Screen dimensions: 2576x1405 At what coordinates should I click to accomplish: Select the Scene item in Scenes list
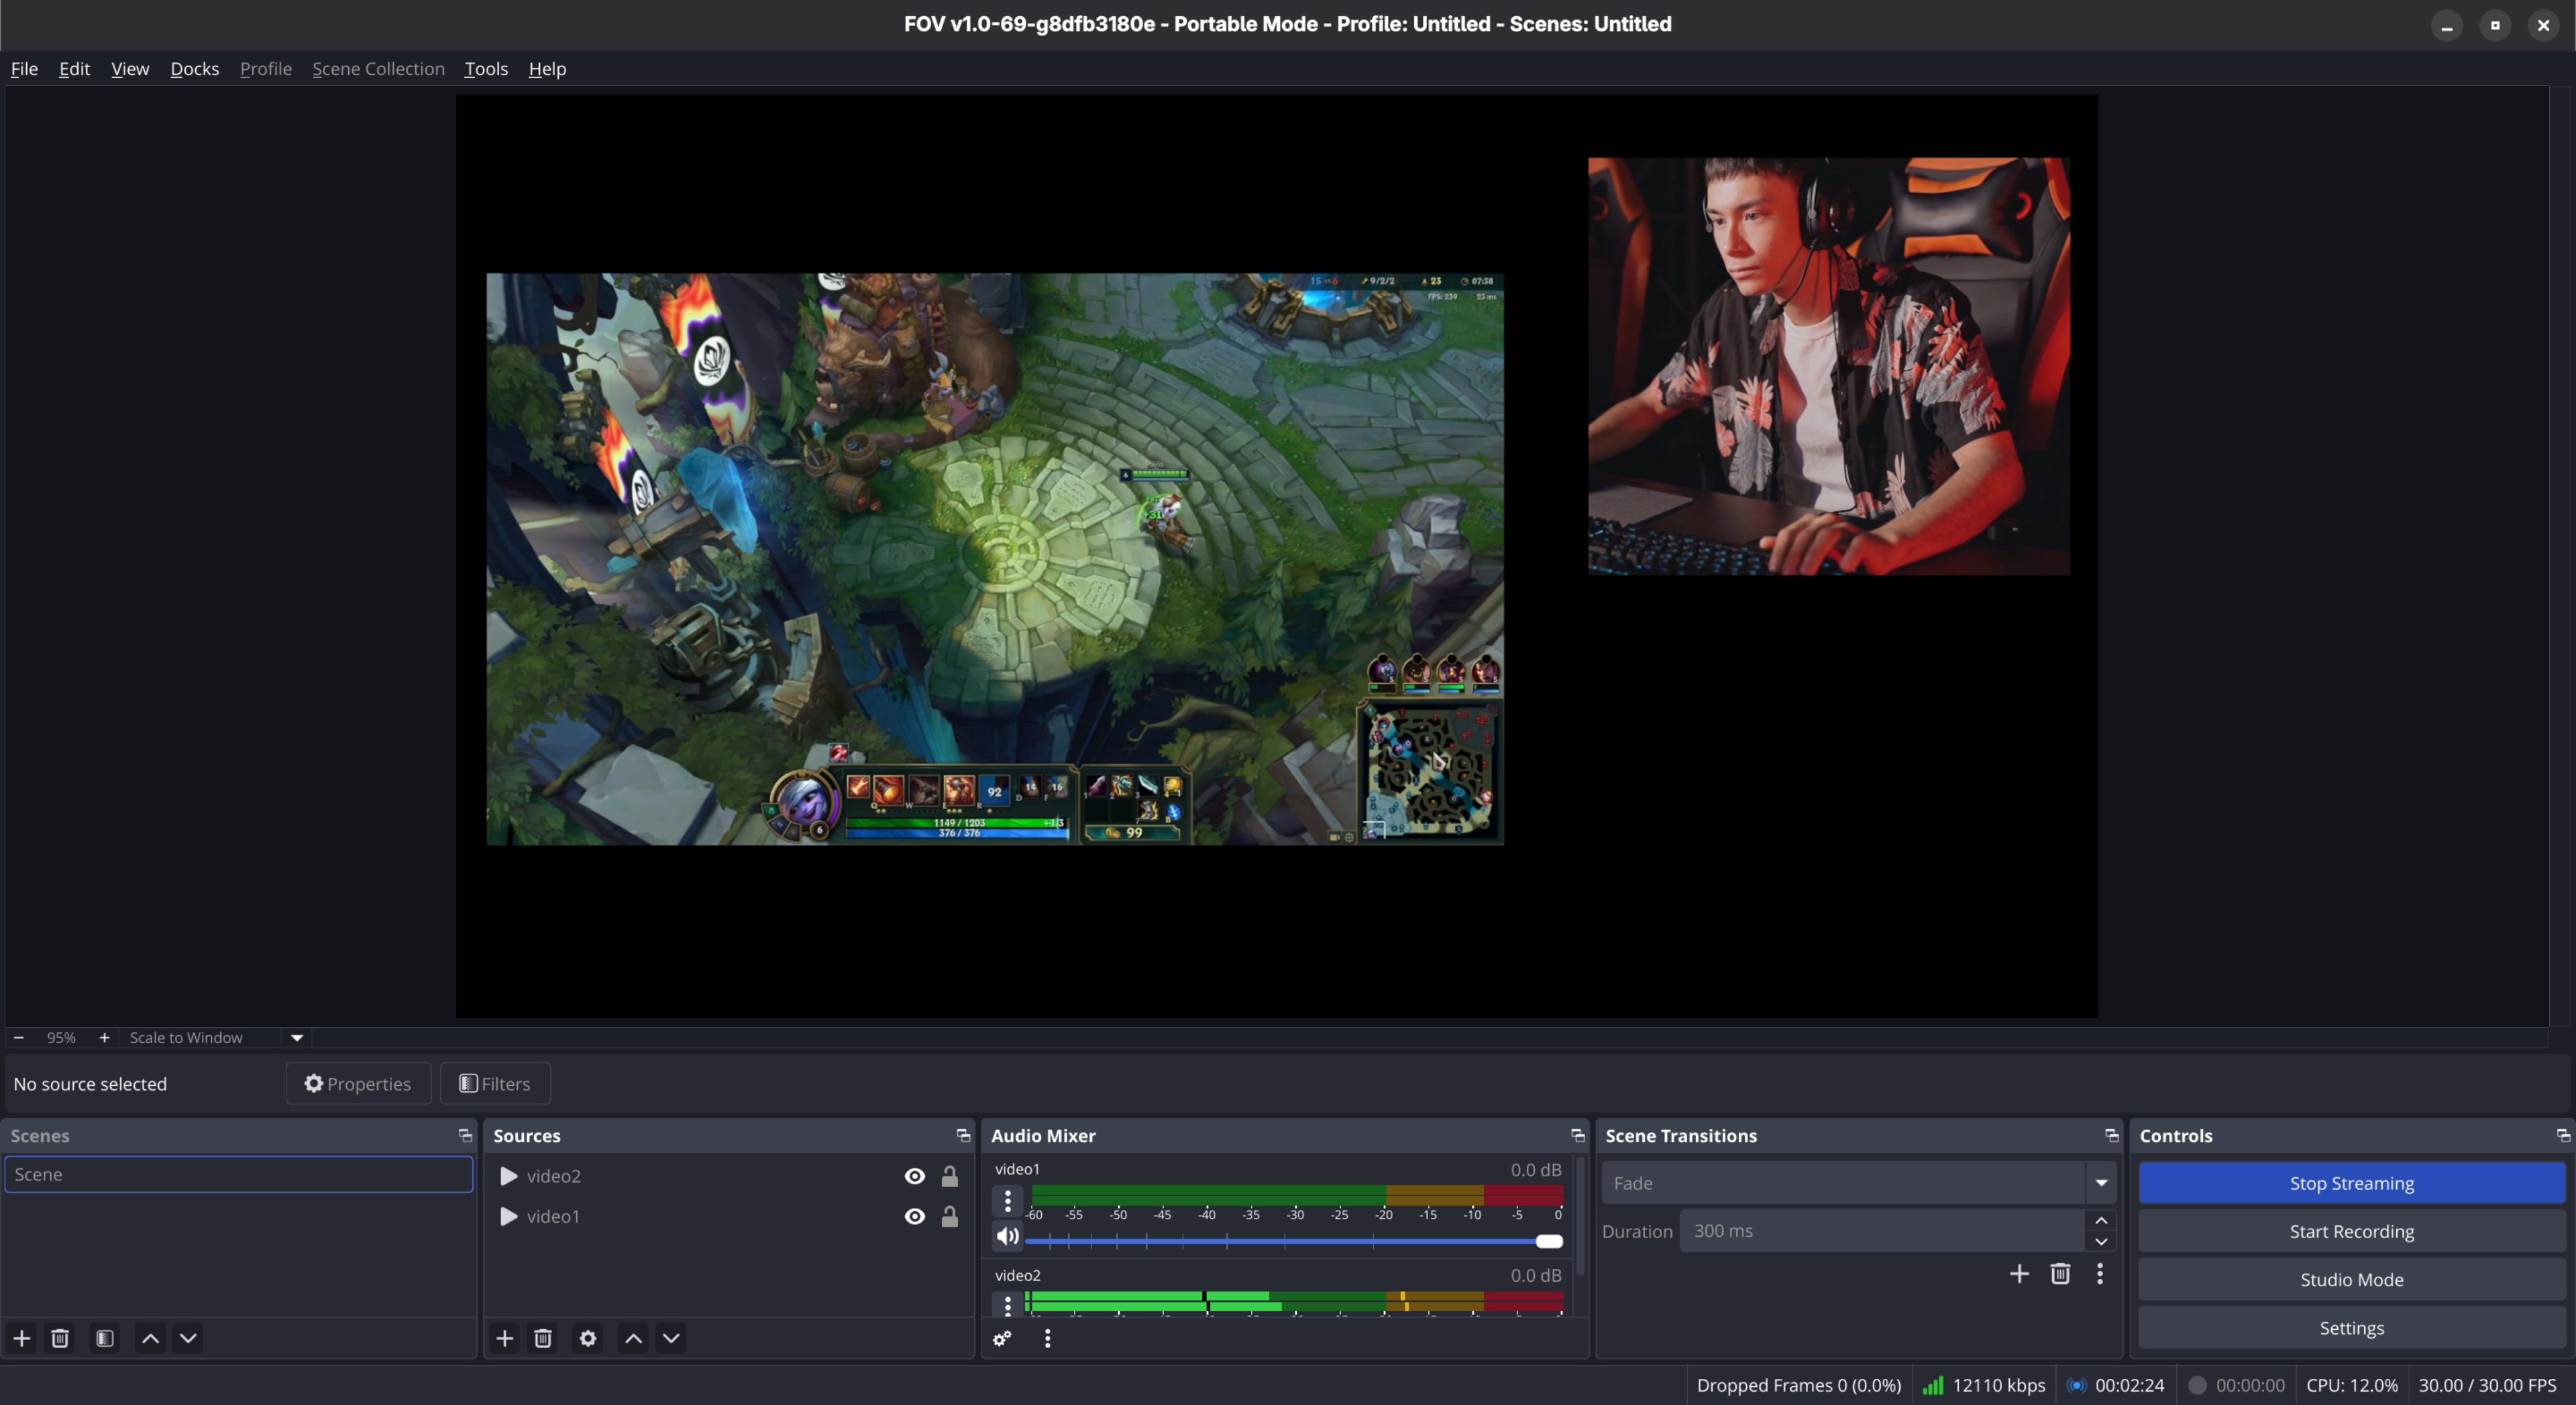point(238,1174)
